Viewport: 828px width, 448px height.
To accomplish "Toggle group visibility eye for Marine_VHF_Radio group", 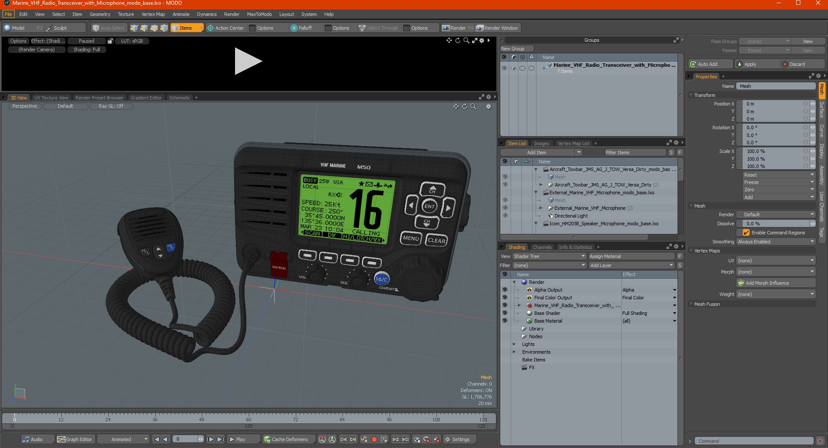I will [x=504, y=68].
